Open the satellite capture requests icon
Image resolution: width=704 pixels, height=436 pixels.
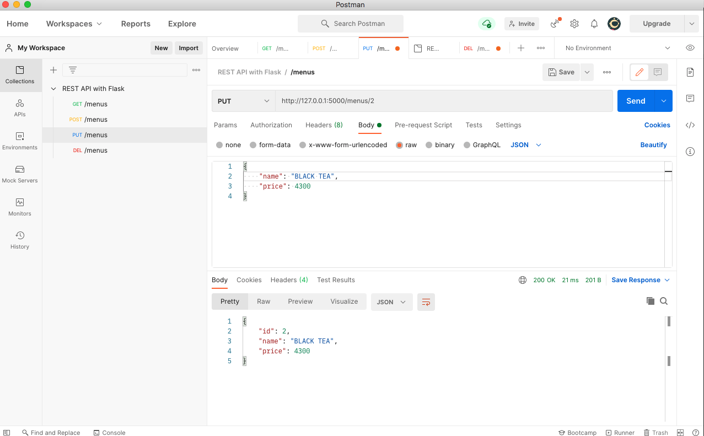click(556, 24)
